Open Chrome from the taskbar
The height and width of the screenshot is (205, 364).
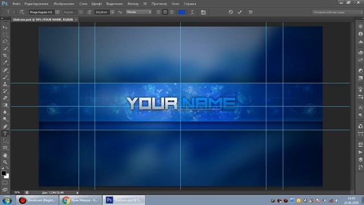coord(81,200)
